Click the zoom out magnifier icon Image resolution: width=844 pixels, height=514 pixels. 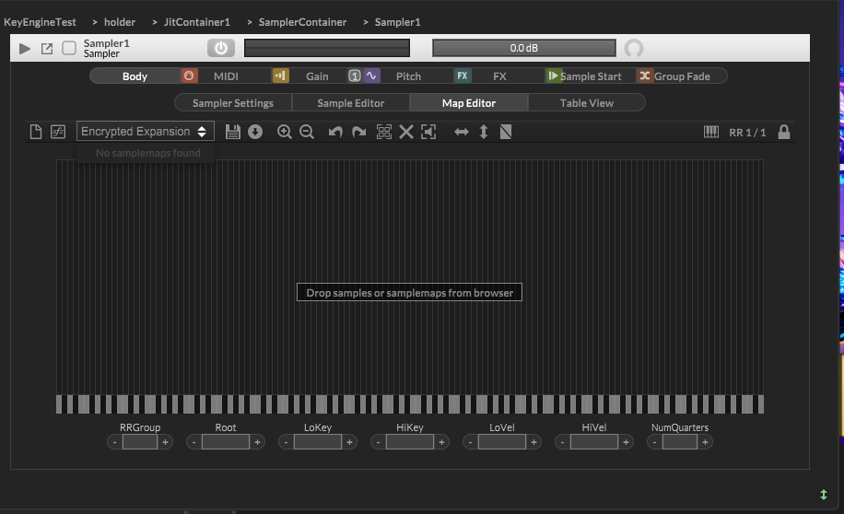click(x=307, y=132)
